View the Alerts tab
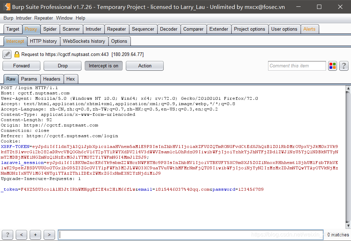Image resolution: width=351 pixels, height=241 pixels. tap(310, 29)
